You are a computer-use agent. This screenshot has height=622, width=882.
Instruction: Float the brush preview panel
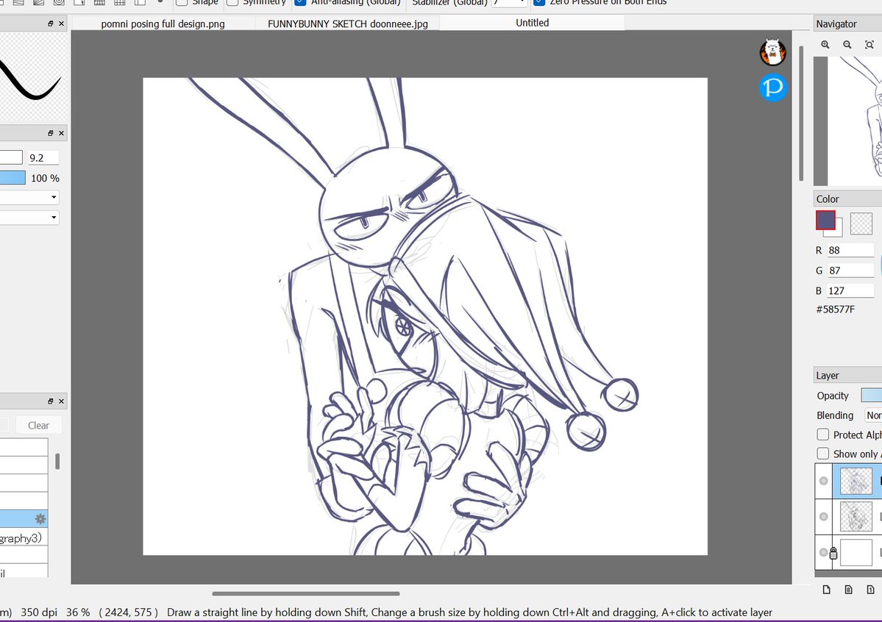51,24
